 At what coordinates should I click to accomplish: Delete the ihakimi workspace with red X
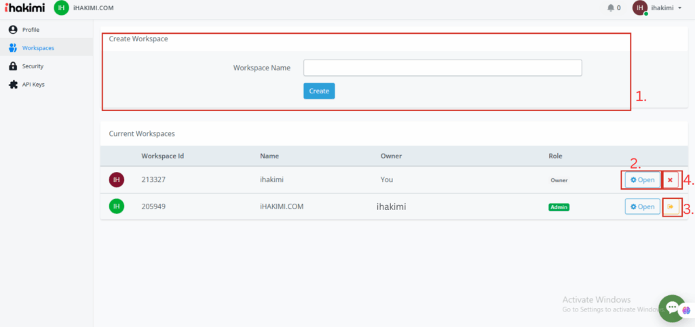[x=670, y=180]
